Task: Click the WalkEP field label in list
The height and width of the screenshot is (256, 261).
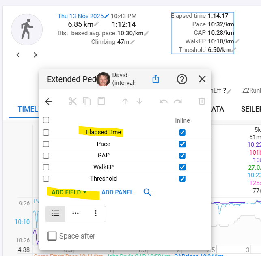Action: click(104, 167)
